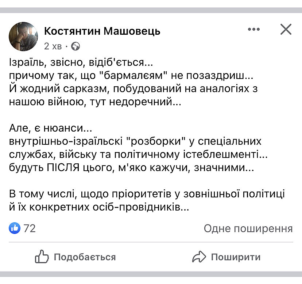This screenshot has width=302, height=284.
Task: Click the globe public-audience icon
Action: click(x=75, y=46)
